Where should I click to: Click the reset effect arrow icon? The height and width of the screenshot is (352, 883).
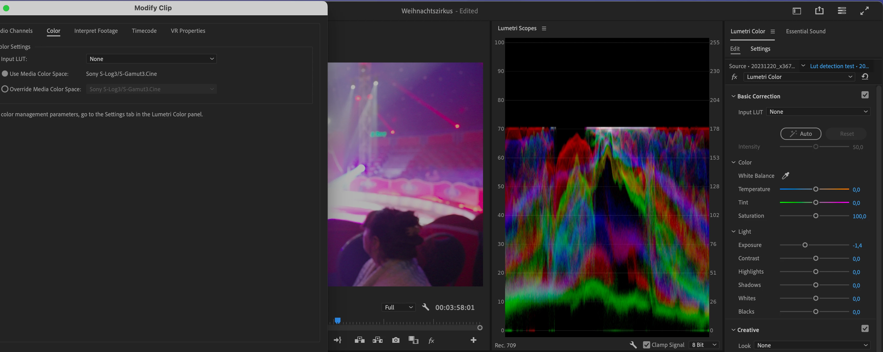point(865,77)
